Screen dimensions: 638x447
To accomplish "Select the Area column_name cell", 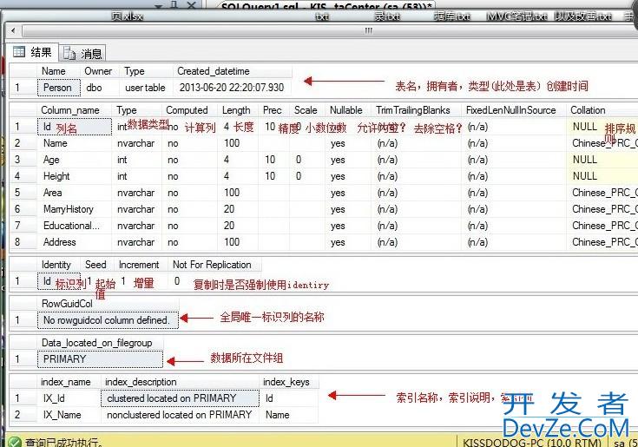I will pos(75,193).
